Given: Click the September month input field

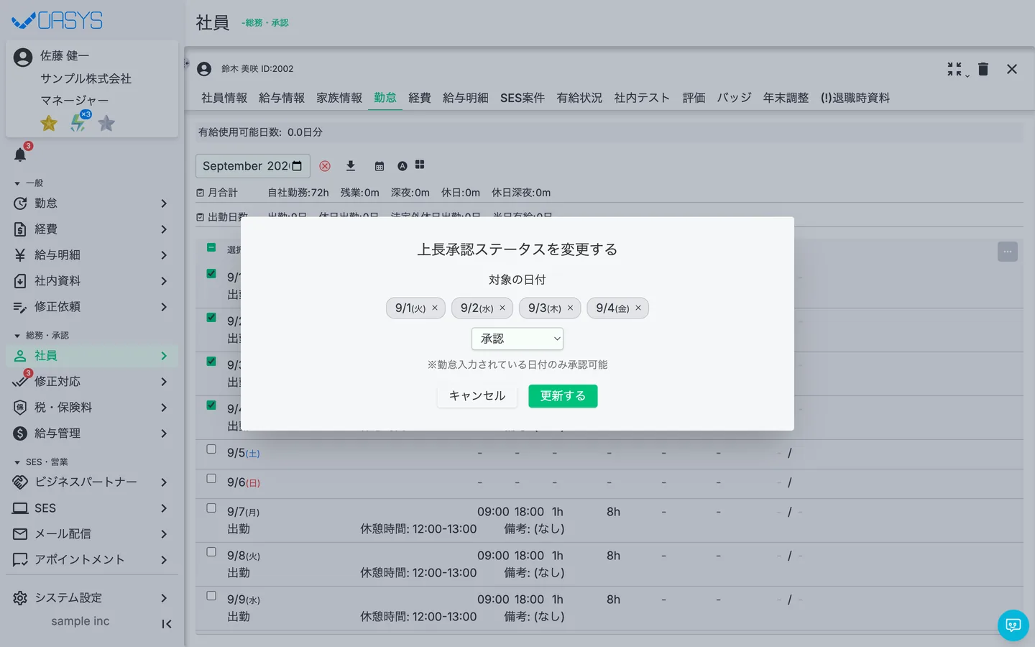Looking at the screenshot, I should pyautogui.click(x=253, y=166).
